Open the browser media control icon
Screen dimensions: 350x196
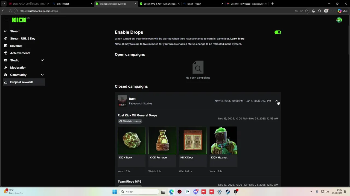[313, 11]
